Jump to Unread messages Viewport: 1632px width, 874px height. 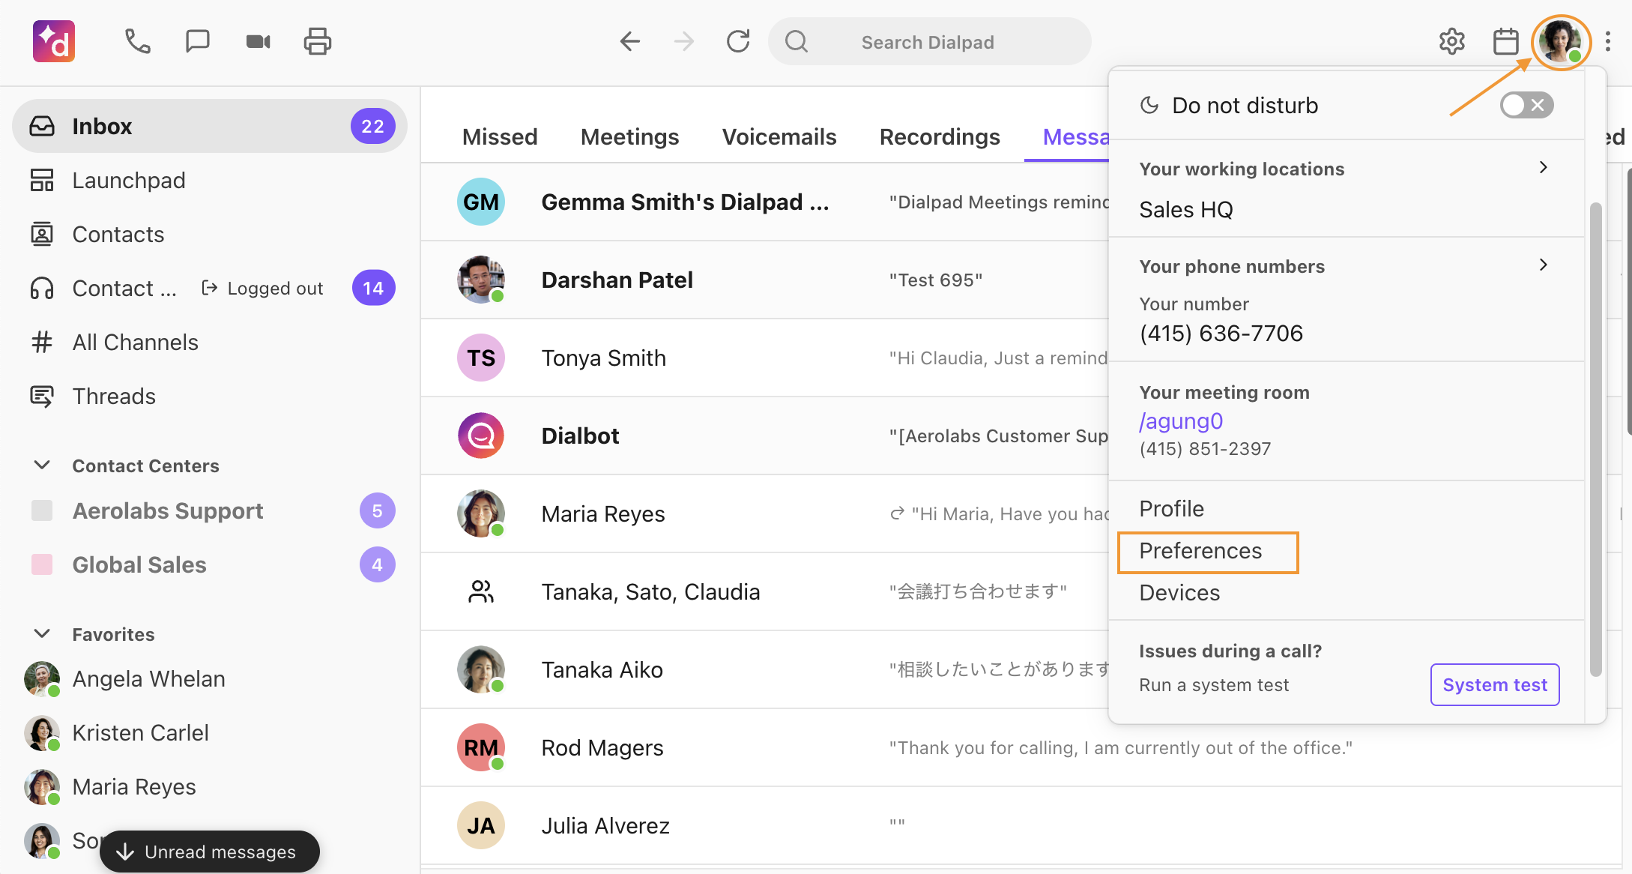click(x=210, y=852)
